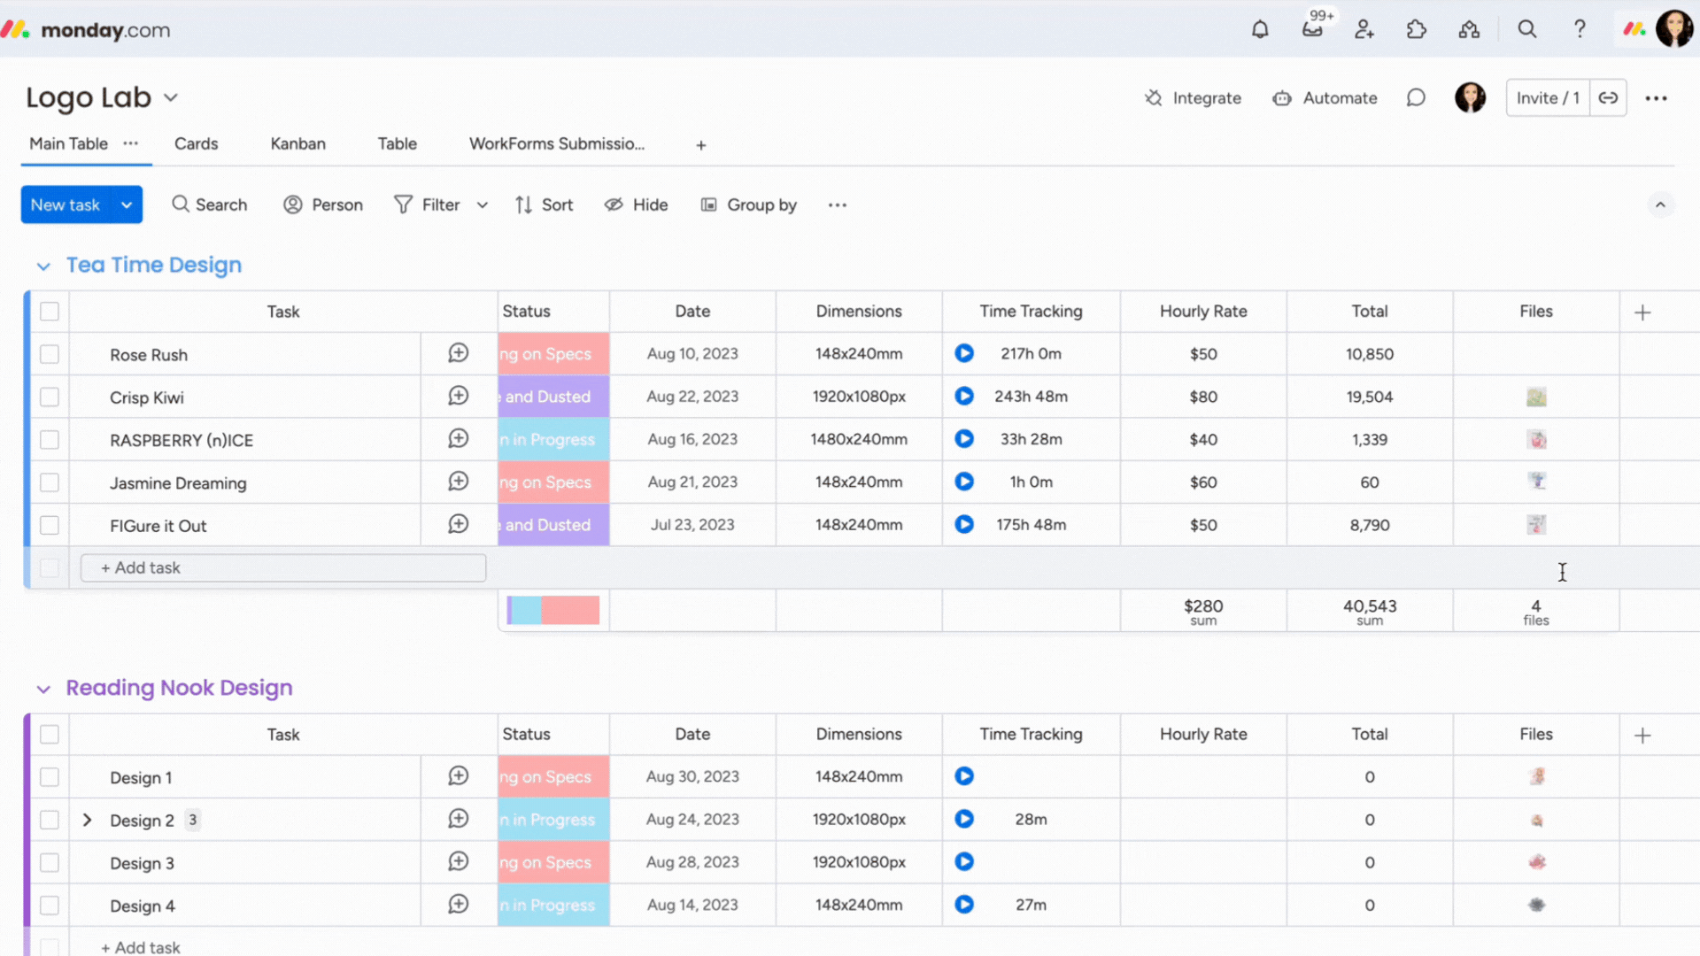The height and width of the screenshot is (956, 1700).
Task: Select all tasks in Reading Nook Design
Action: pyautogui.click(x=50, y=735)
